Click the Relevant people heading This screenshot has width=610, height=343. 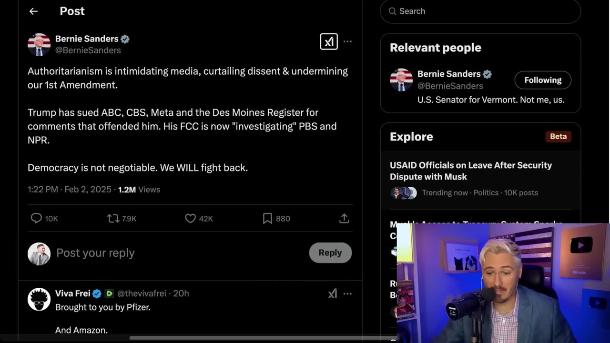click(436, 48)
